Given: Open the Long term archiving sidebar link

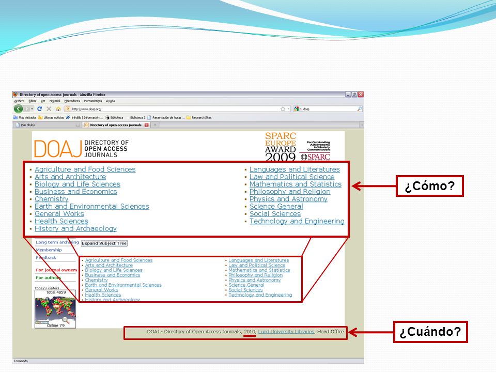Looking at the screenshot, I should [x=57, y=242].
